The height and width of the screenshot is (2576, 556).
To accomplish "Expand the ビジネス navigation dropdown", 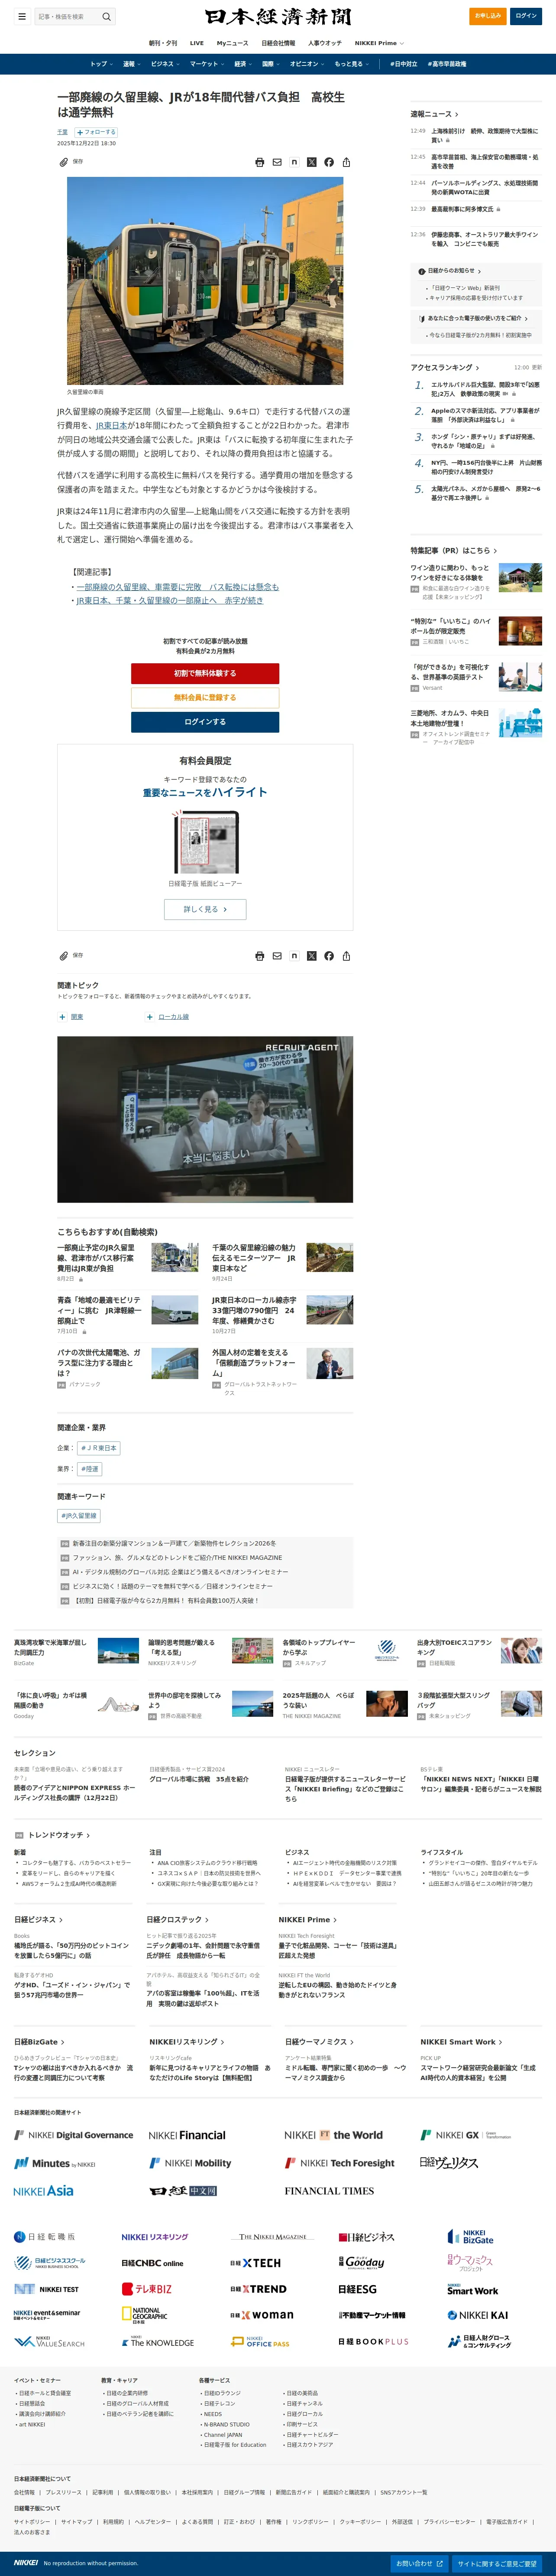I will 165,64.
